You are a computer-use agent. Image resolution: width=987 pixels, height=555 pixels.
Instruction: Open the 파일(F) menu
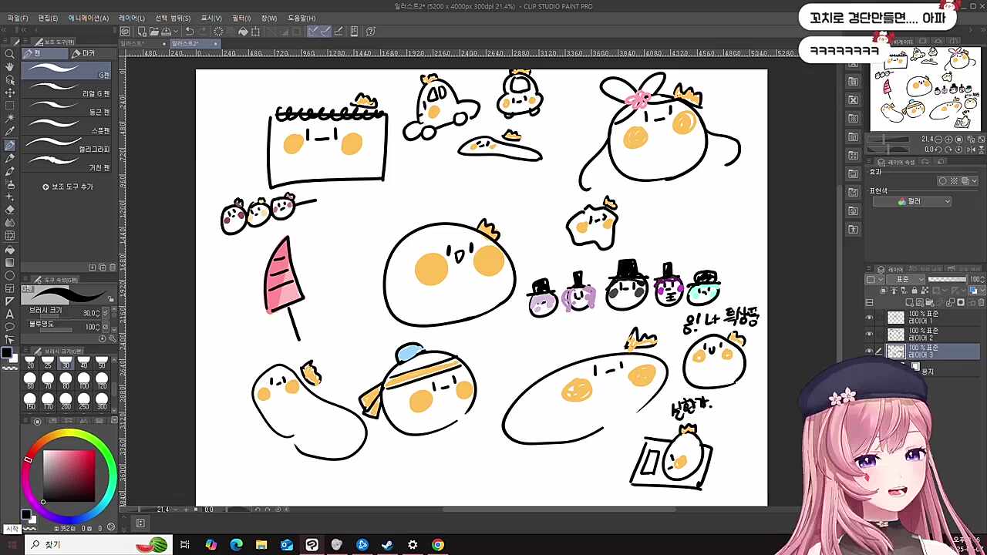tap(18, 18)
